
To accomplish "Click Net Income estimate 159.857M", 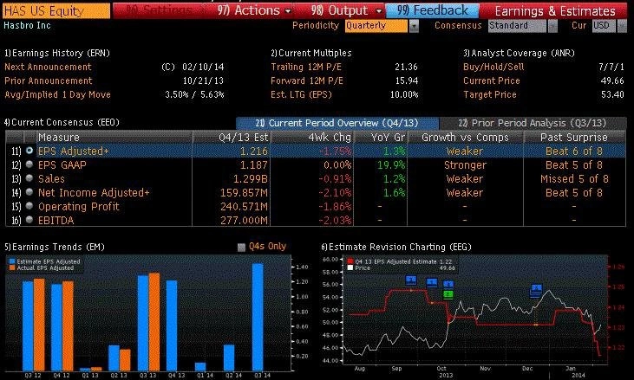I will (x=244, y=193).
